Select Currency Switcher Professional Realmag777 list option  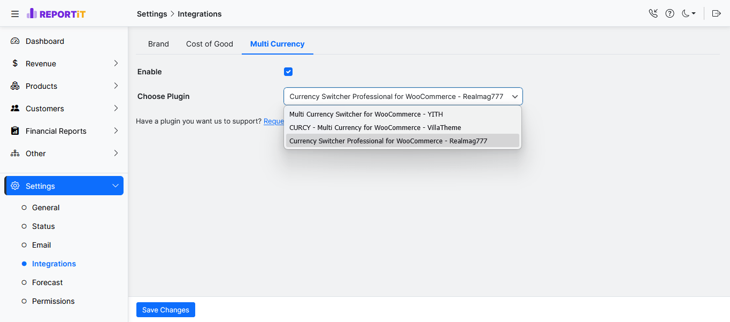click(403, 141)
